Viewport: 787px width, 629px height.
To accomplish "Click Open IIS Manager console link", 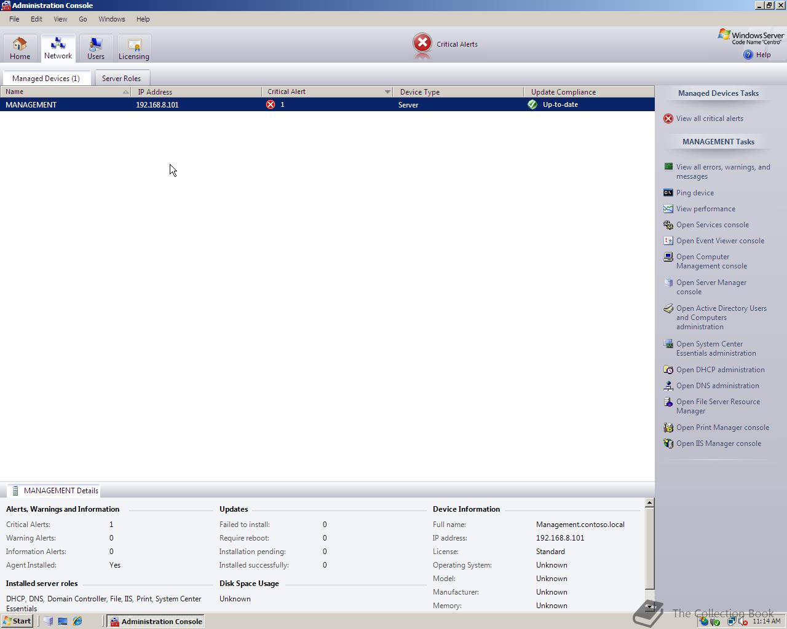I will (x=719, y=443).
